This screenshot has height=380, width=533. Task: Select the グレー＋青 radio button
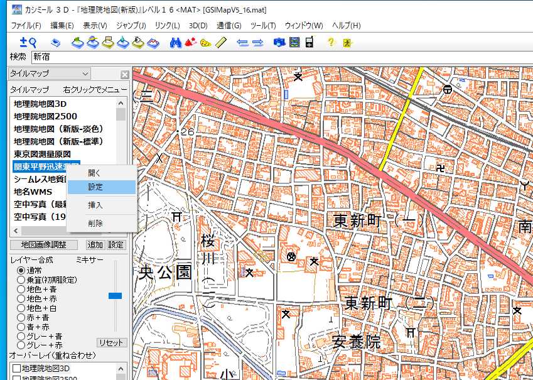21,337
